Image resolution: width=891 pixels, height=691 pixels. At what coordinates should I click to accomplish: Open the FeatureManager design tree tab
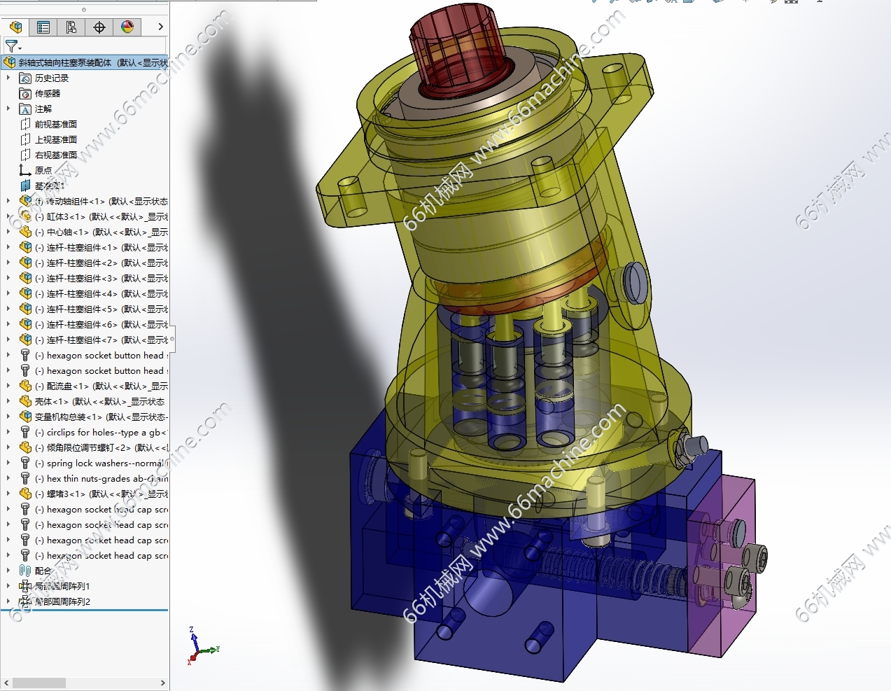15,27
